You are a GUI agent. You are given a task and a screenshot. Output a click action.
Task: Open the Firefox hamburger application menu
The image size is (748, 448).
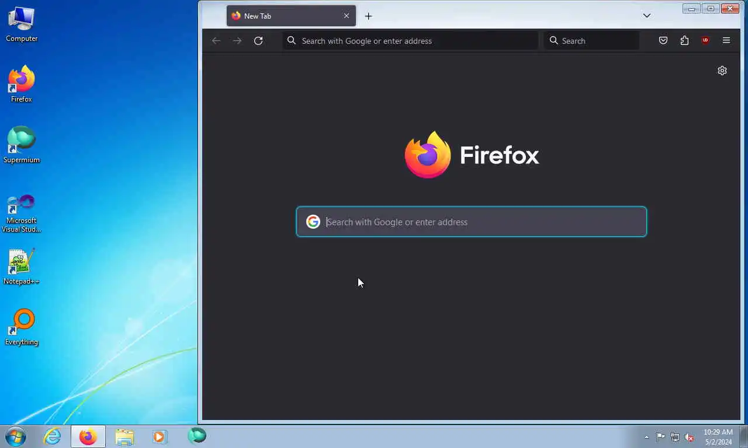click(x=726, y=41)
